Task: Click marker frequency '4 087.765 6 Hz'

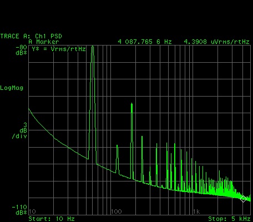Action: 145,42
